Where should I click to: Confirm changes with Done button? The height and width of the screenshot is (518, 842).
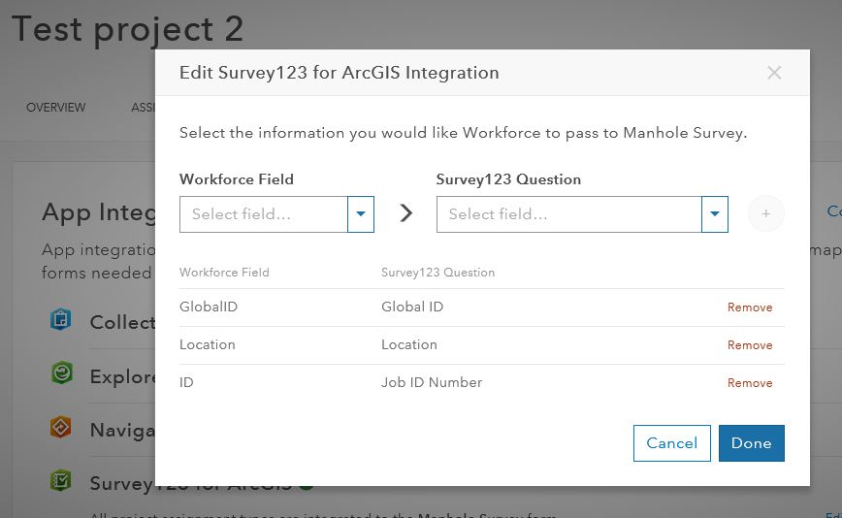point(751,443)
